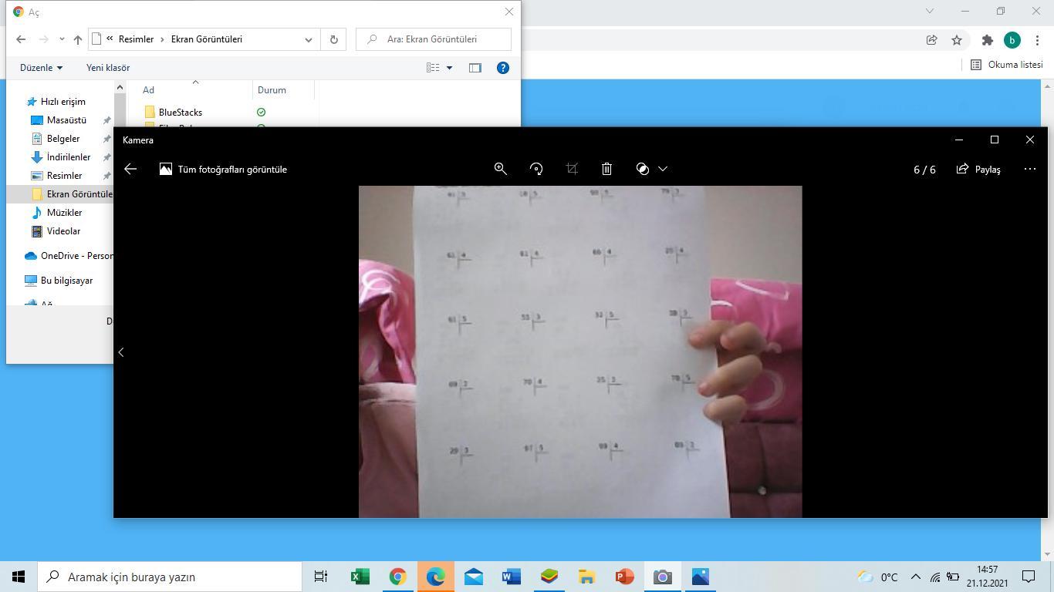Open the Chrome tab search chevron
The image size is (1054, 592).
(930, 11)
